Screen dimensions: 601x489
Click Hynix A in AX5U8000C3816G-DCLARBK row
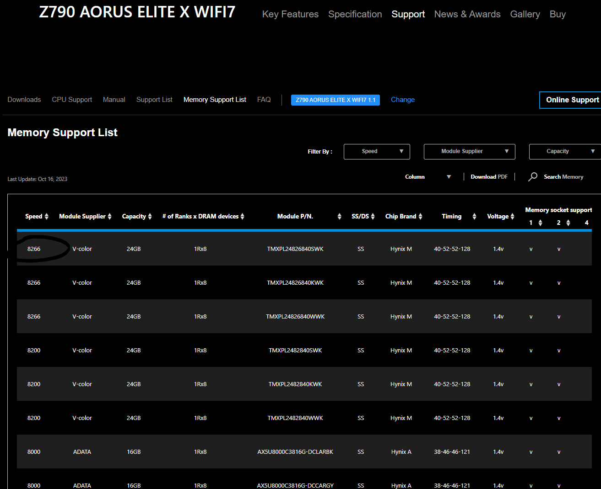401,452
